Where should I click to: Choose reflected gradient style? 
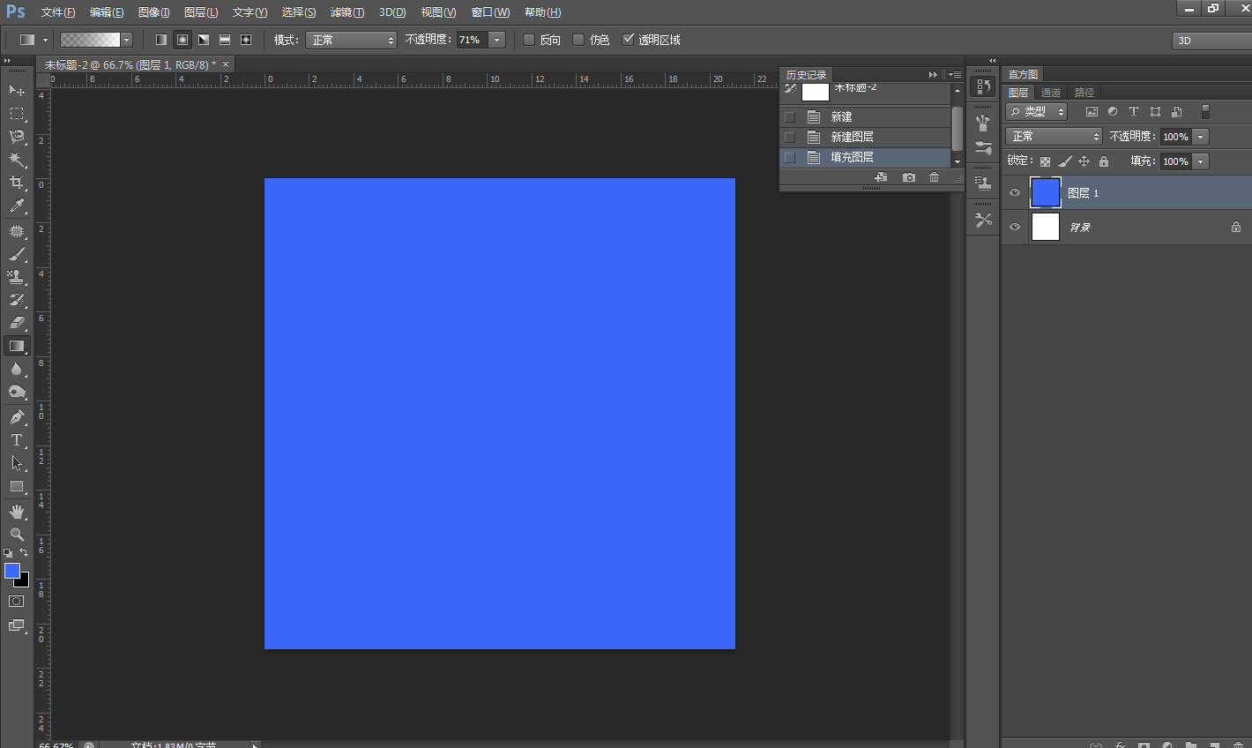[225, 40]
